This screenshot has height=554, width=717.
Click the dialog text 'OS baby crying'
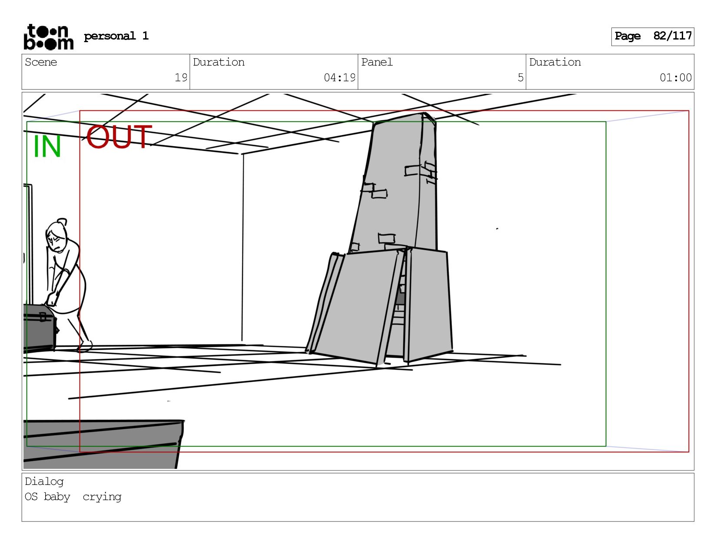73,497
